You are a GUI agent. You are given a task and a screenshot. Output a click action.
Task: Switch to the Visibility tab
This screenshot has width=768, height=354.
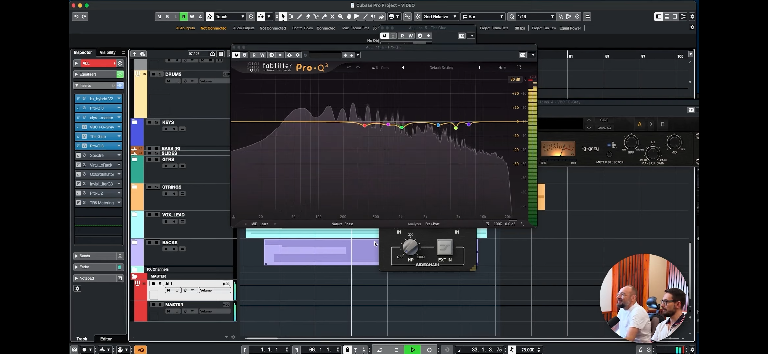[107, 52]
